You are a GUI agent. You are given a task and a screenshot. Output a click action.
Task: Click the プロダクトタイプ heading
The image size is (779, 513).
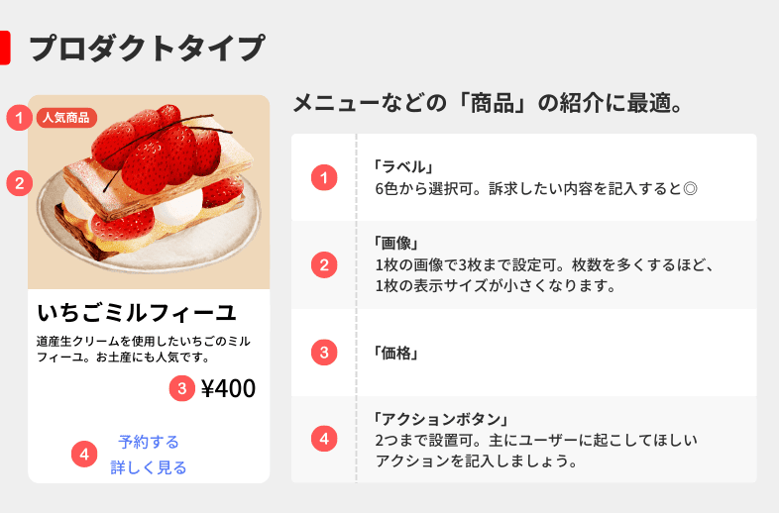pos(147,49)
